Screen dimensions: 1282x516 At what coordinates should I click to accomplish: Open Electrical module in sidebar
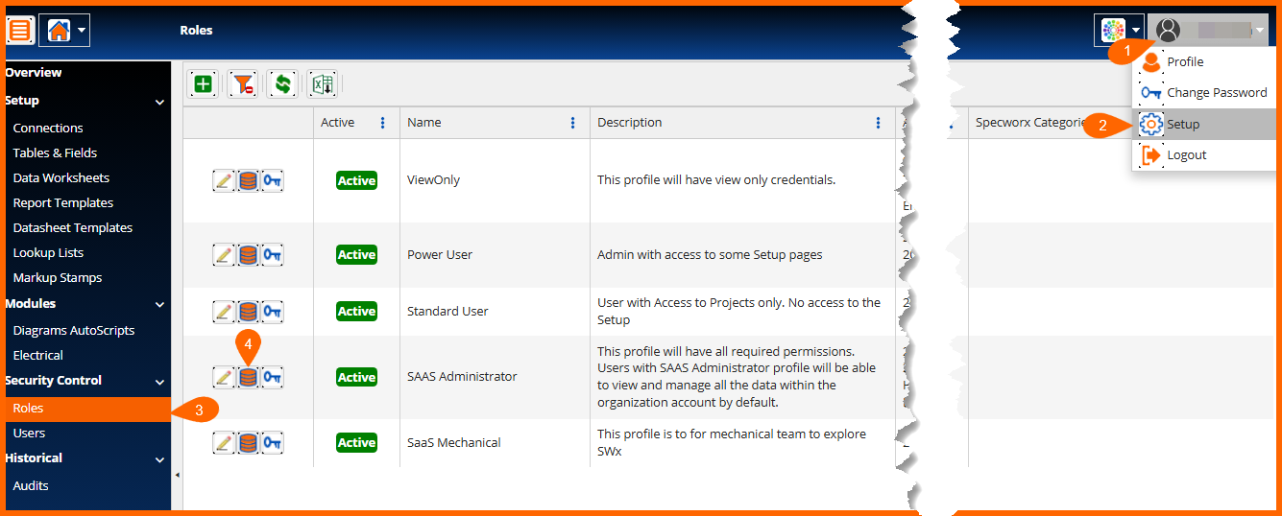tap(38, 355)
